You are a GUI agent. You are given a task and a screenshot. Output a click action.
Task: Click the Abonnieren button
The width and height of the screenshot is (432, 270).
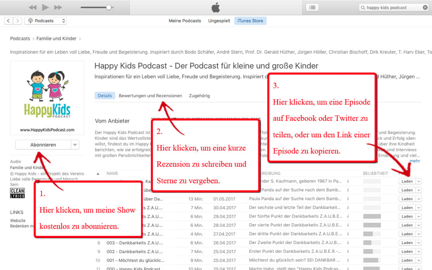click(43, 145)
